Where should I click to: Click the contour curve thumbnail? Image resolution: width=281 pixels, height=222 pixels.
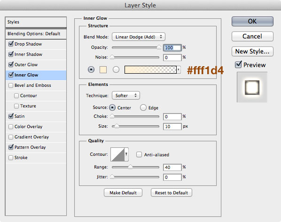tap(117, 154)
